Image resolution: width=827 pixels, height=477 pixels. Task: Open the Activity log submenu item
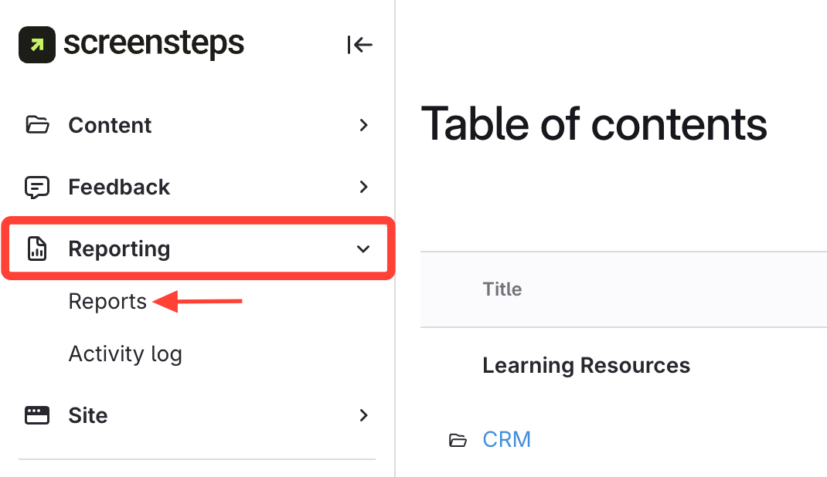click(125, 354)
